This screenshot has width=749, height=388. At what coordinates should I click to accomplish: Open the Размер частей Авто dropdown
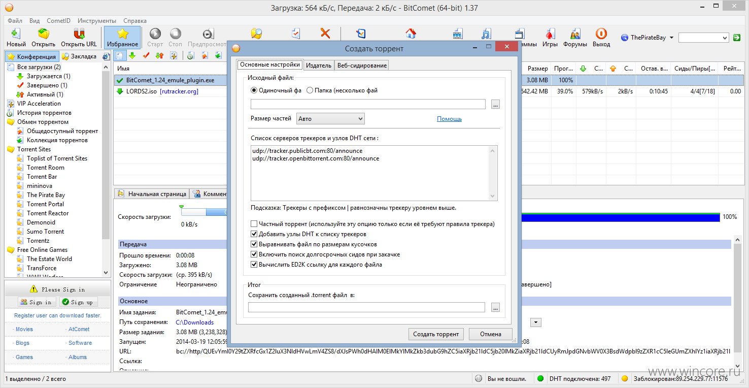330,119
